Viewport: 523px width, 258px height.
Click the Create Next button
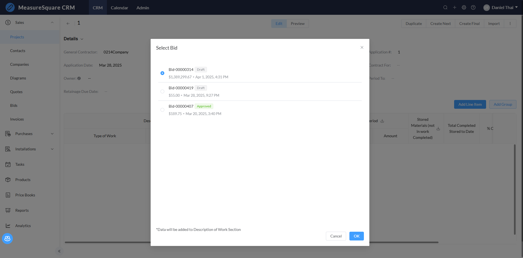440,24
